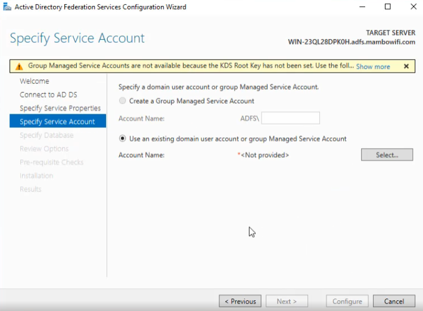Click the Specify Database step

tap(46, 135)
